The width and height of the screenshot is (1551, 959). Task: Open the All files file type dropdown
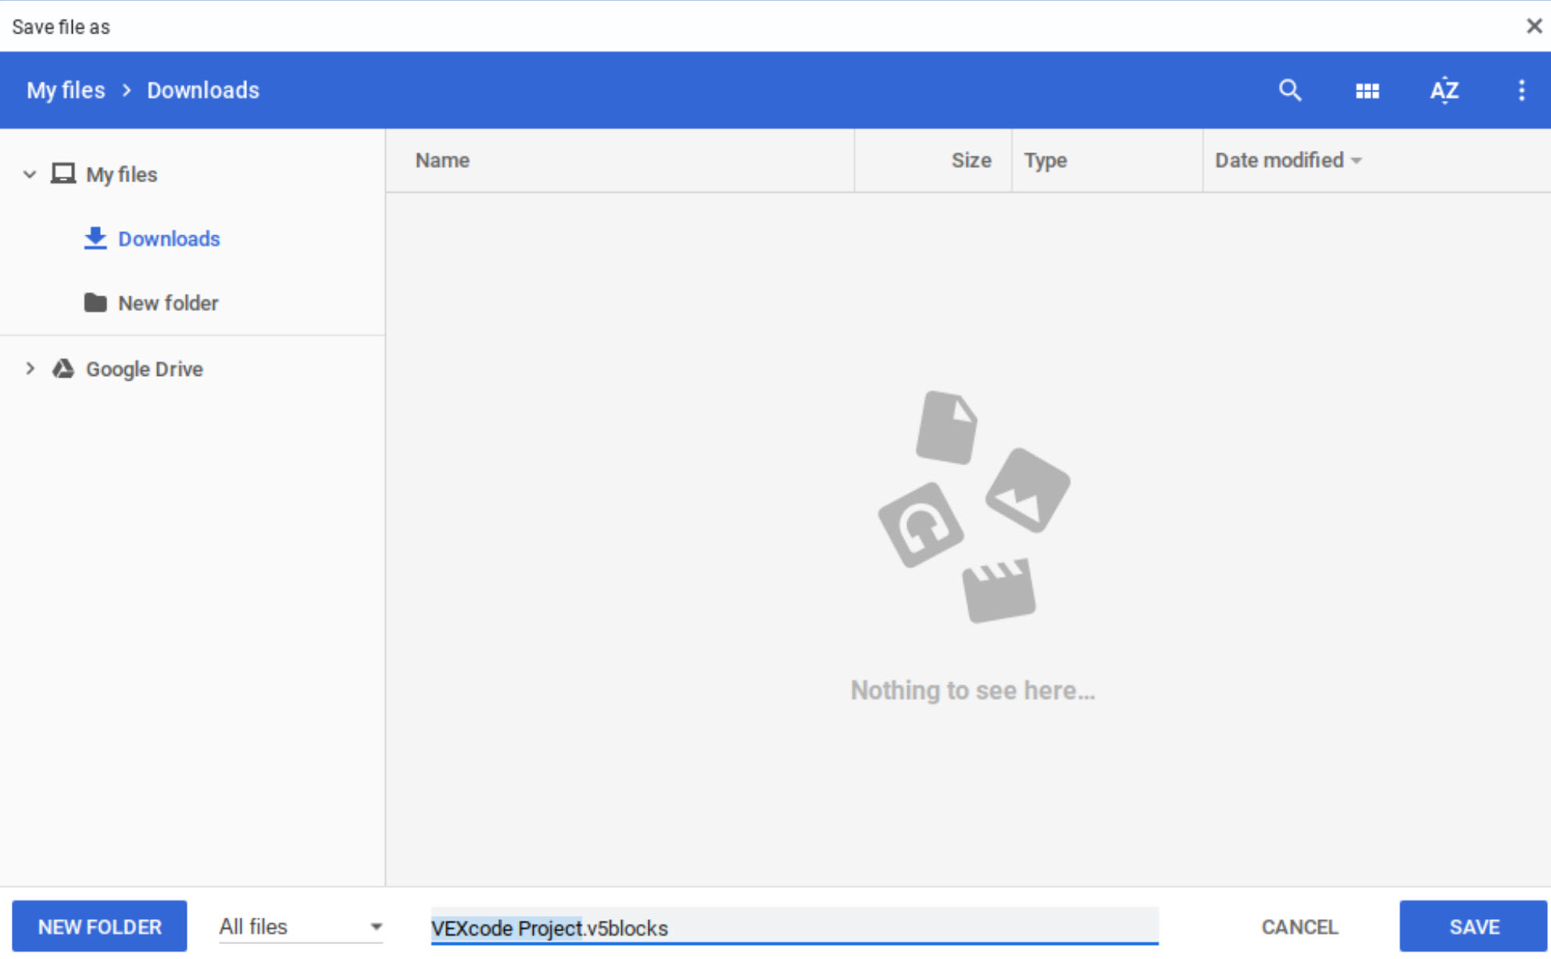[x=300, y=926]
